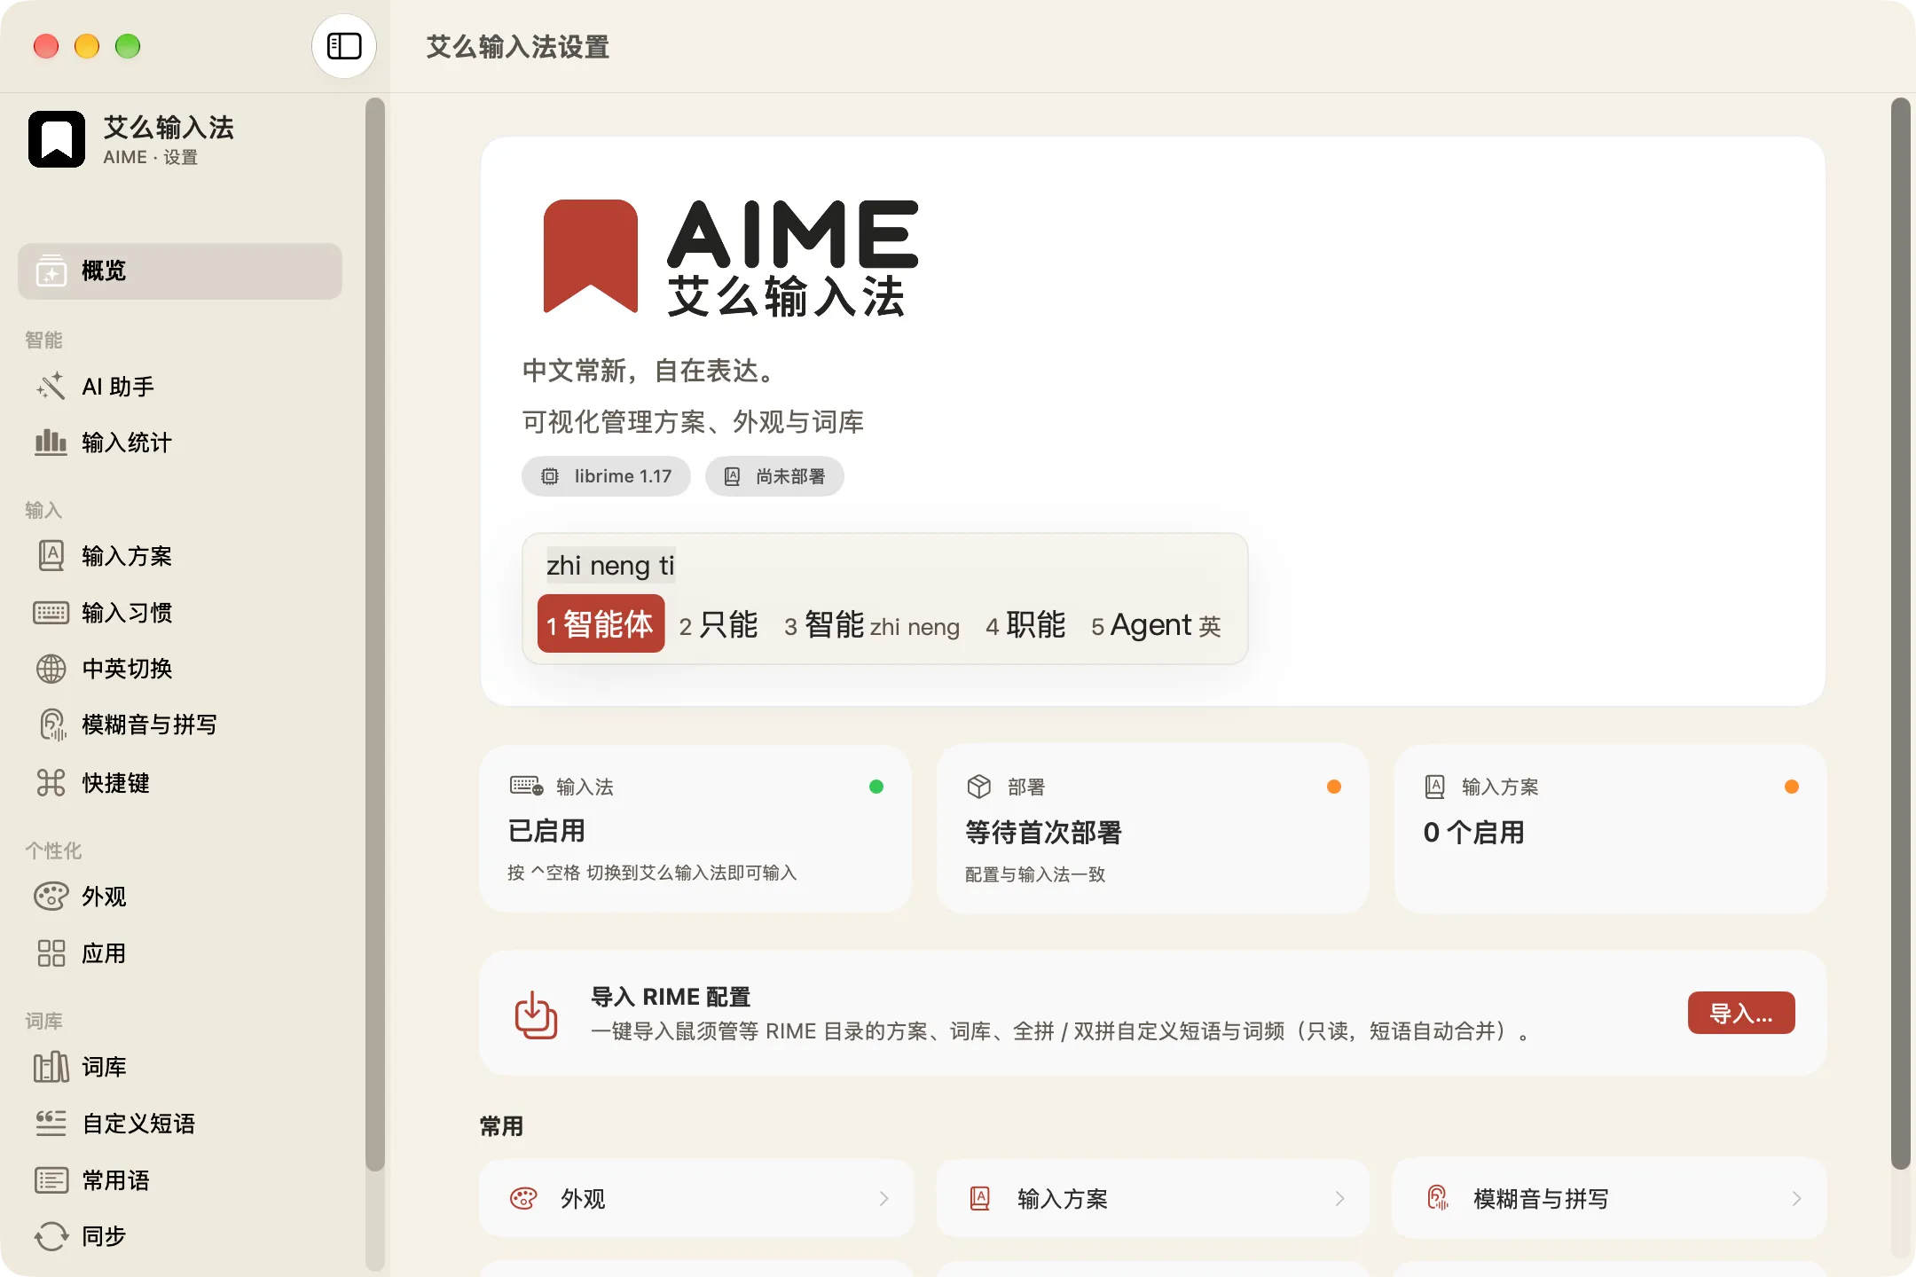Select 中英切换 in the sidebar
The height and width of the screenshot is (1277, 1916).
(x=180, y=669)
